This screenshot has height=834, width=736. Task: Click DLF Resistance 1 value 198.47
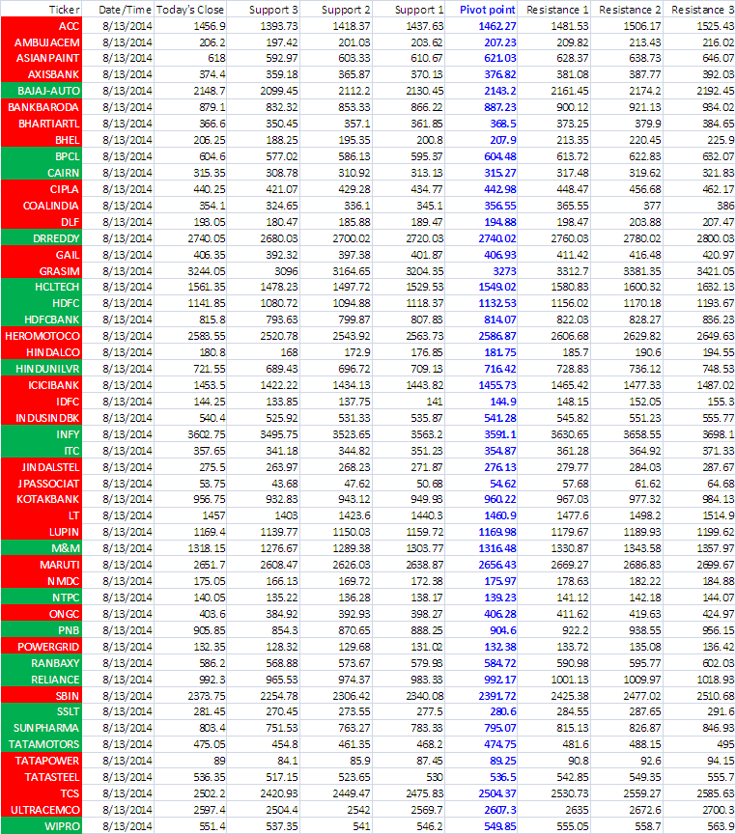click(x=573, y=222)
